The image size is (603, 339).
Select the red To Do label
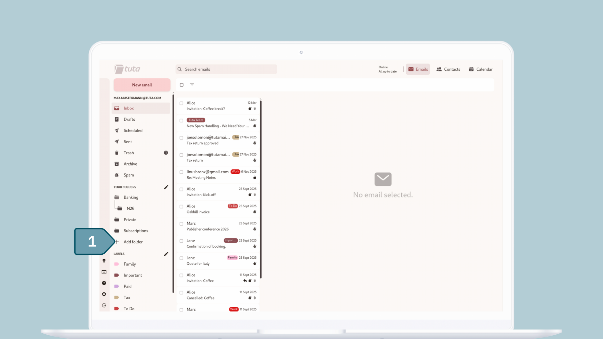point(141,309)
